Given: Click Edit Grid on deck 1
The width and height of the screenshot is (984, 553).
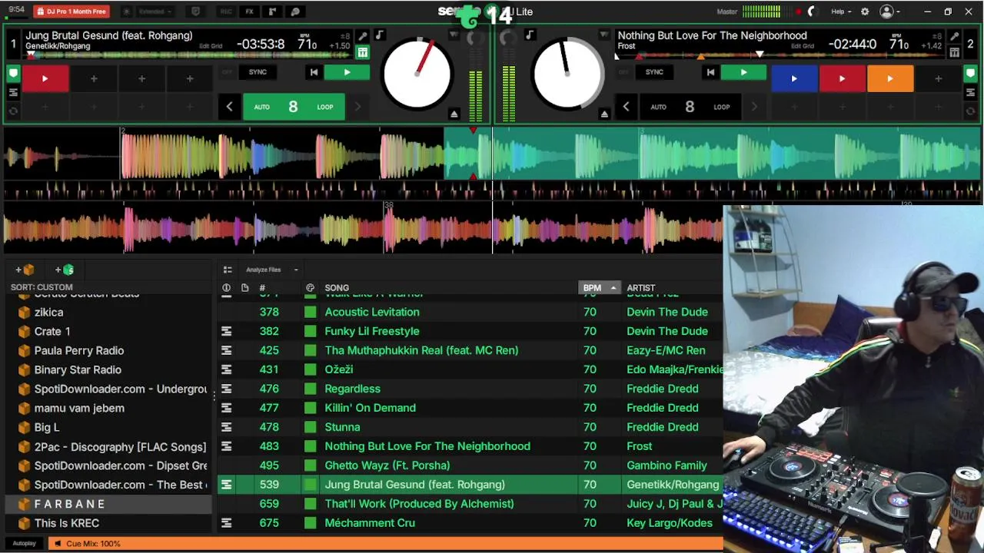Looking at the screenshot, I should [211, 46].
